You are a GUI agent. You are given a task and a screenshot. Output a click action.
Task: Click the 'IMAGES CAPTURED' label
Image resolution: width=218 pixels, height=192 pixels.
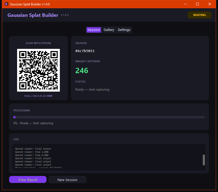coord(88,61)
